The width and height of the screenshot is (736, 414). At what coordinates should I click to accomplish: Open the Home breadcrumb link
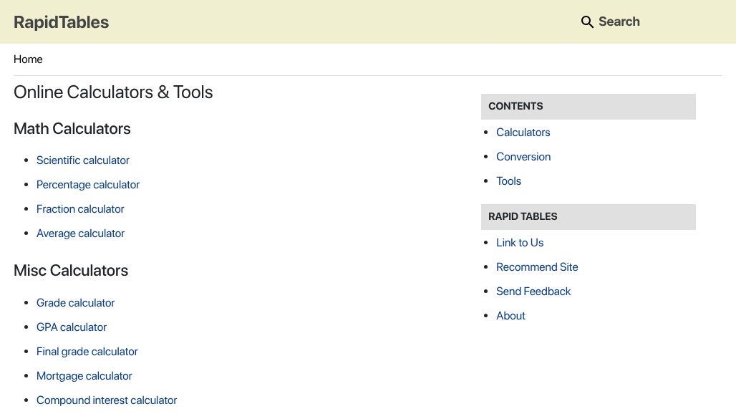click(28, 59)
